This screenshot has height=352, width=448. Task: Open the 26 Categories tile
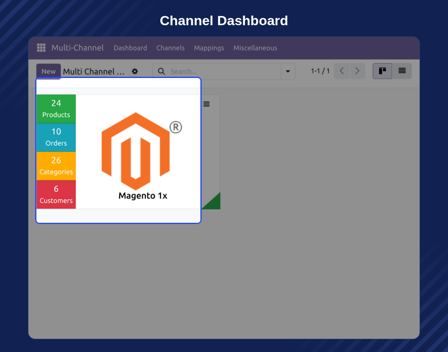pos(56,166)
